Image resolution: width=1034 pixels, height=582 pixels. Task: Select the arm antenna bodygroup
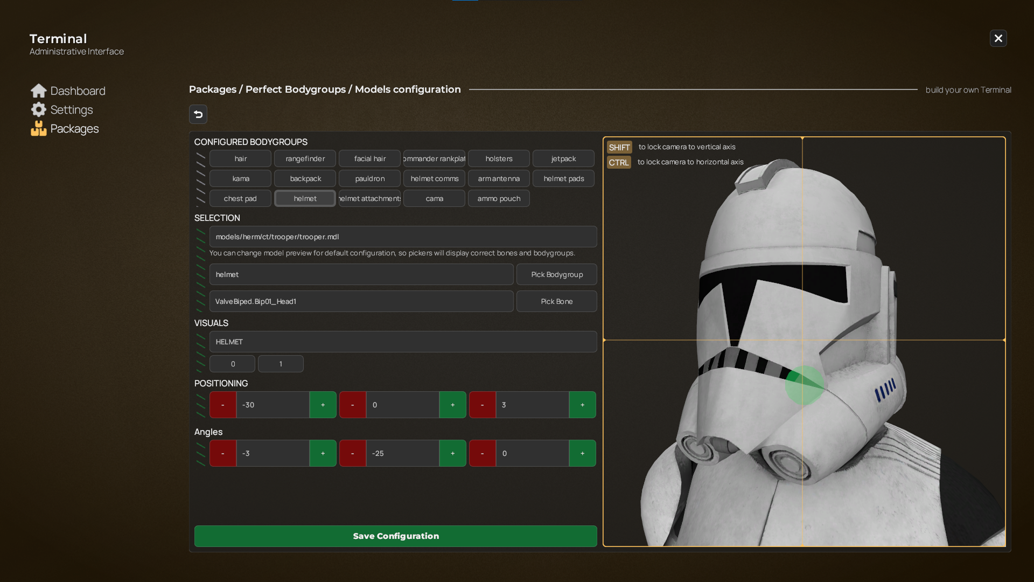point(499,178)
